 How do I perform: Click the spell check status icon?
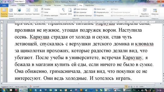30,87
